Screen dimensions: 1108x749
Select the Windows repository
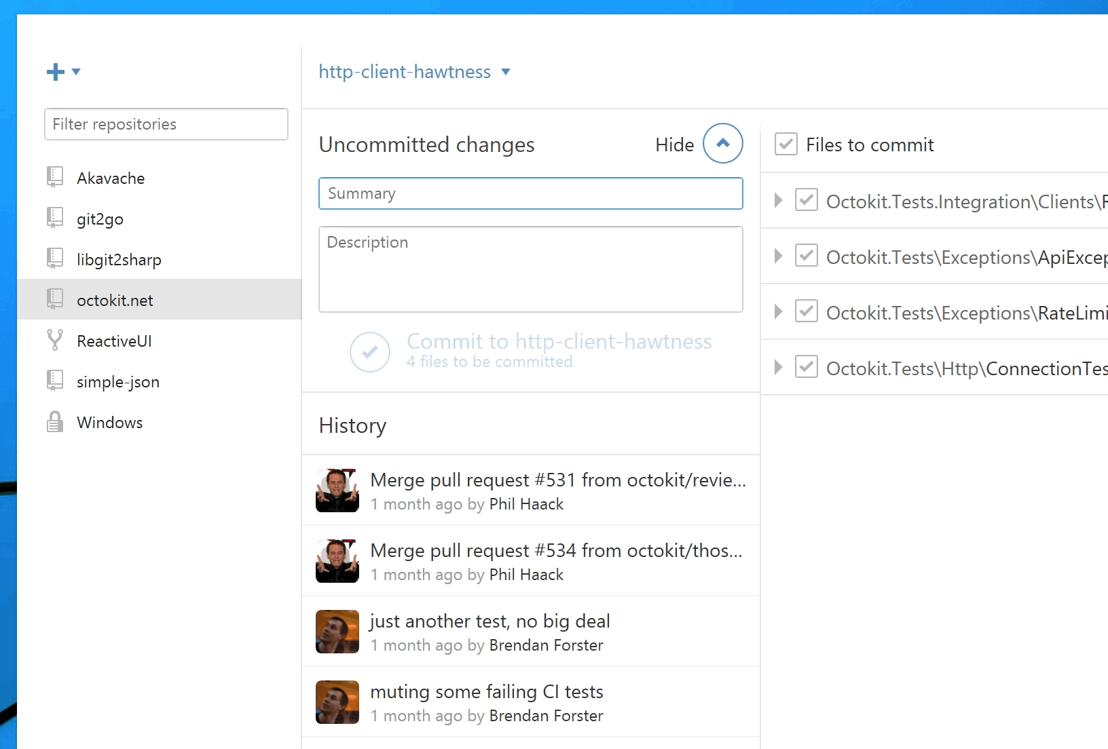(x=160, y=422)
